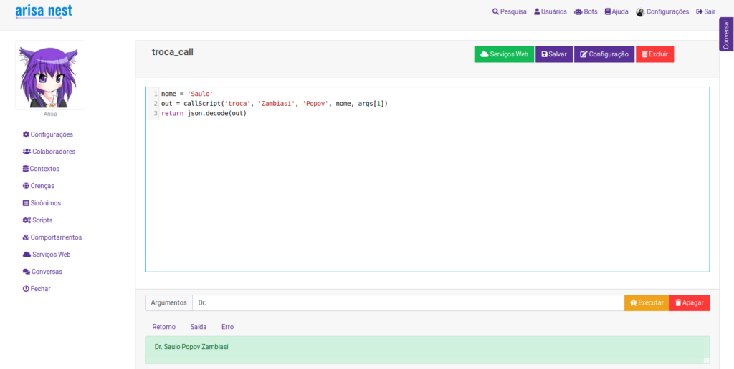734x369 pixels.
Task: Open Pesquisa in the top navigation
Action: coord(509,11)
